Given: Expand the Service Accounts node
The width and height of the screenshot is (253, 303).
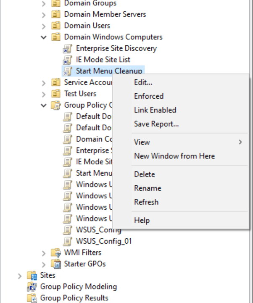Looking at the screenshot, I should [44, 83].
